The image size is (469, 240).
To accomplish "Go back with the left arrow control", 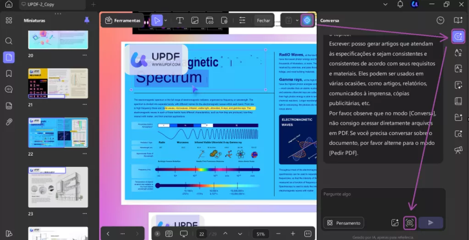I will (108, 234).
